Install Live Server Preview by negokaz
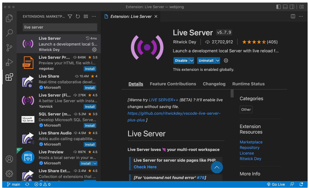The image size is (309, 188). point(90,69)
